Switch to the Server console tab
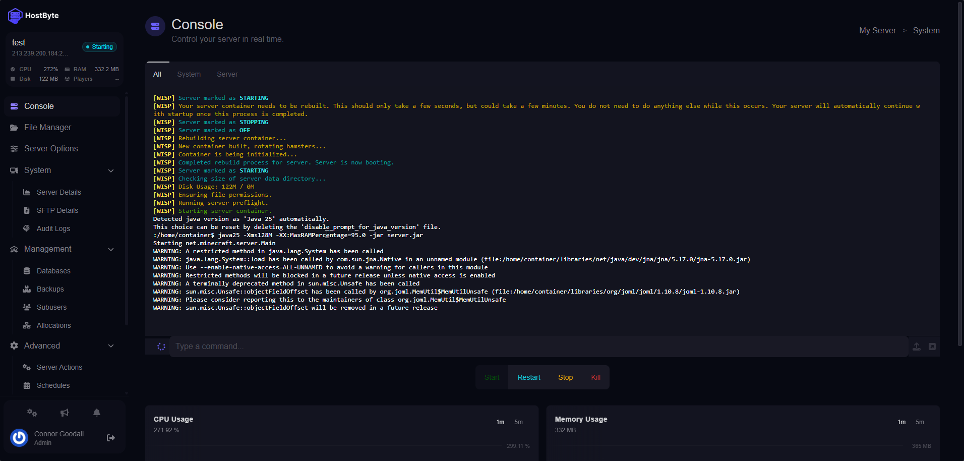 tap(227, 74)
